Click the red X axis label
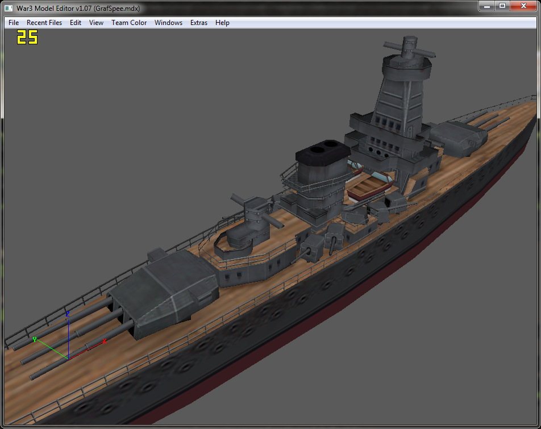Image resolution: width=541 pixels, height=429 pixels. pyautogui.click(x=104, y=341)
